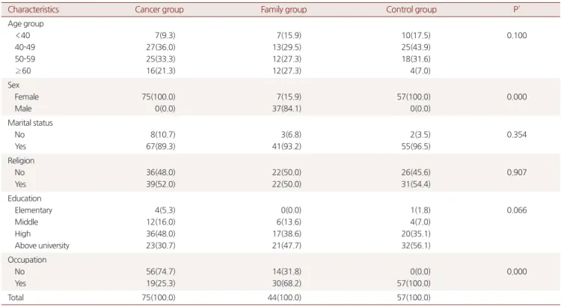
Task: Click the 37(84.1) Male family cell
Action: coord(286,109)
